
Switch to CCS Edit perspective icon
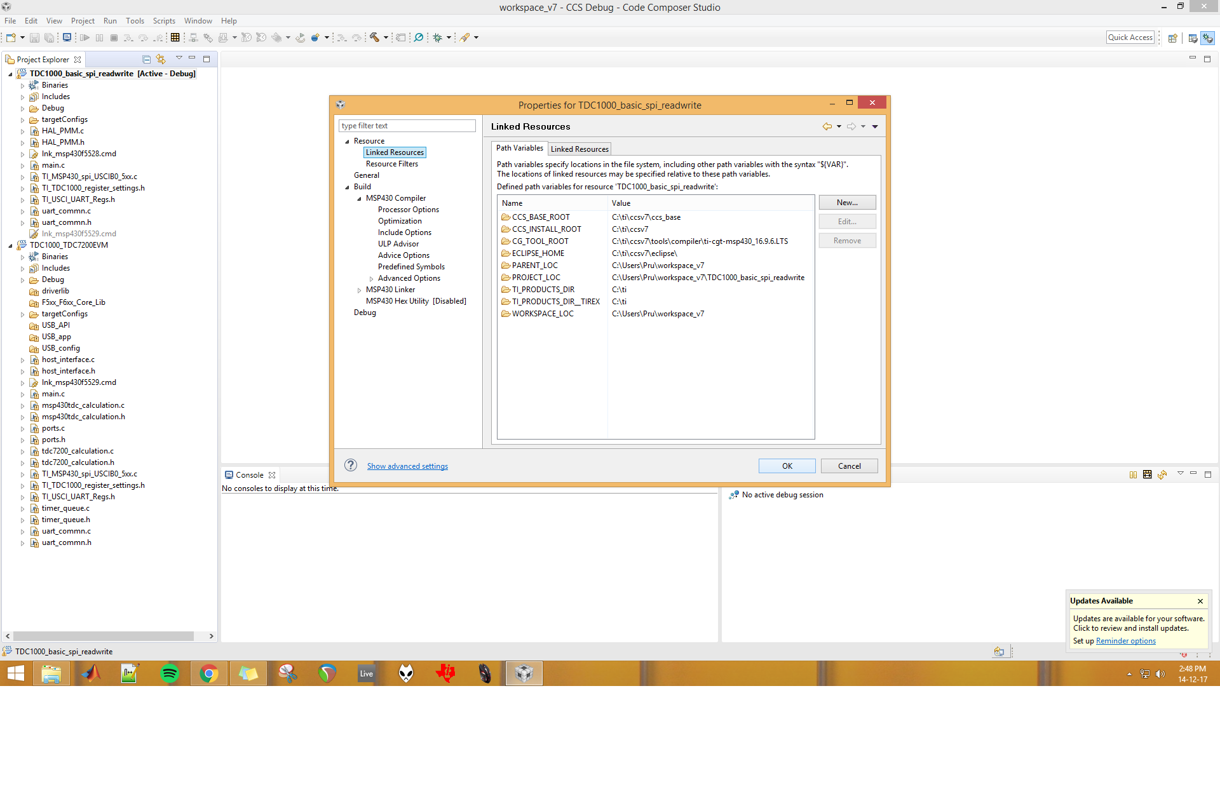[1193, 38]
